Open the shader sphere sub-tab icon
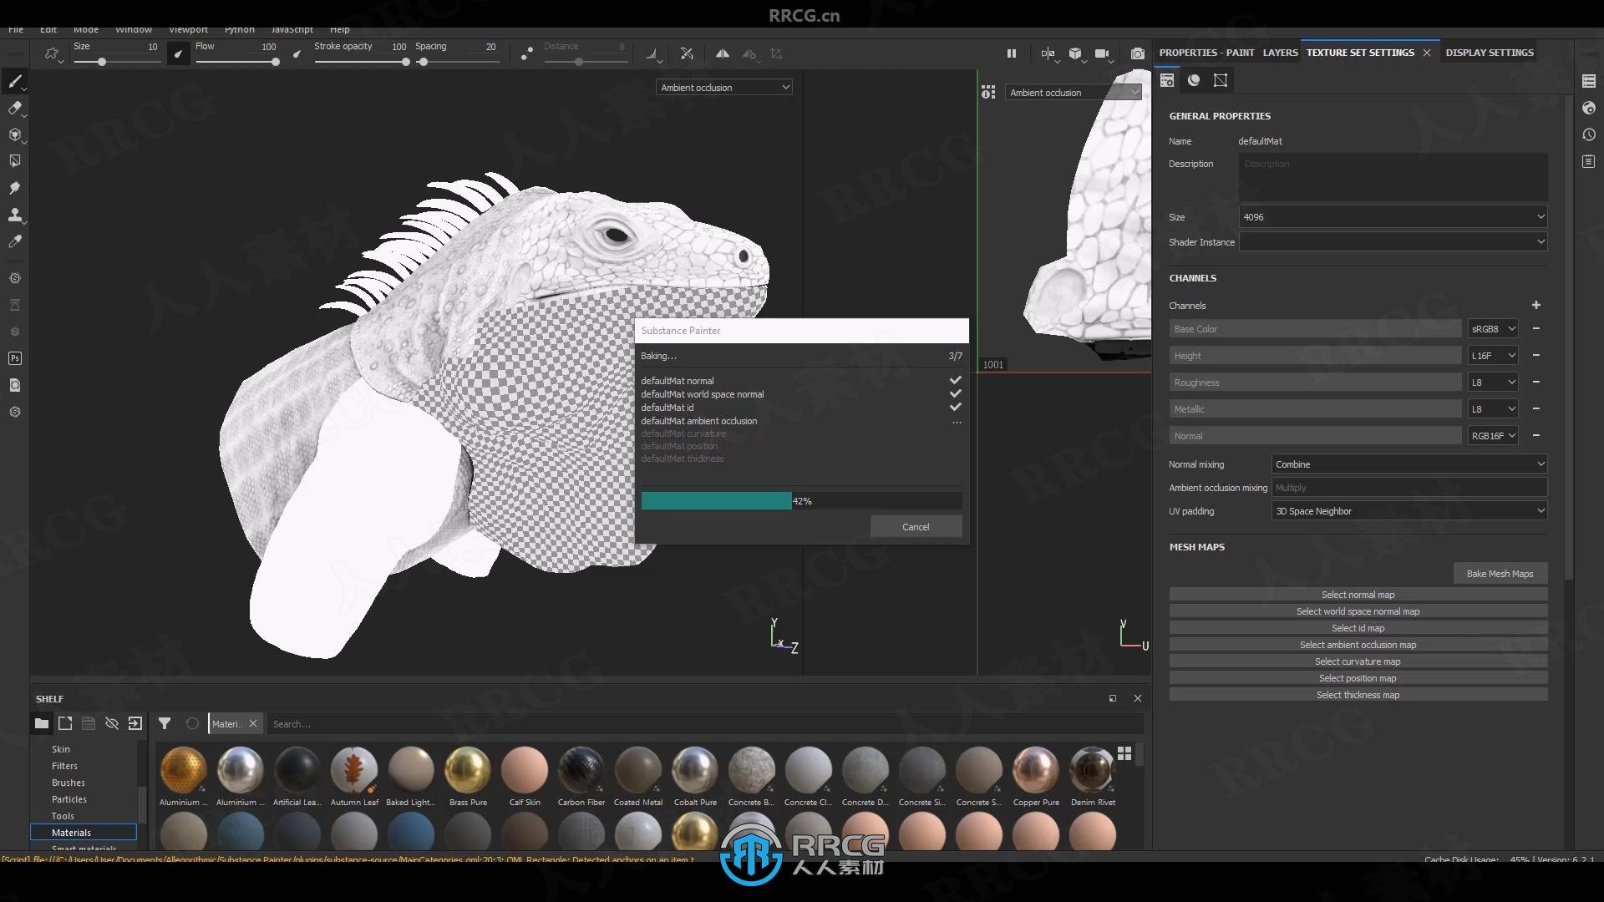 [x=1194, y=80]
